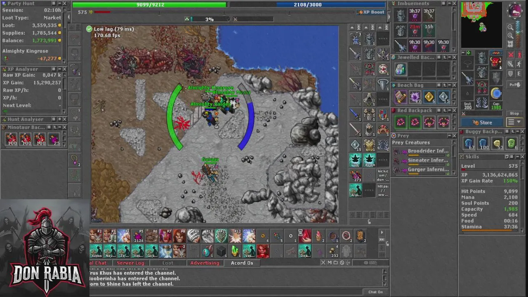Switch to the Server Log tab
Screen dimensions: 528x297
130,263
